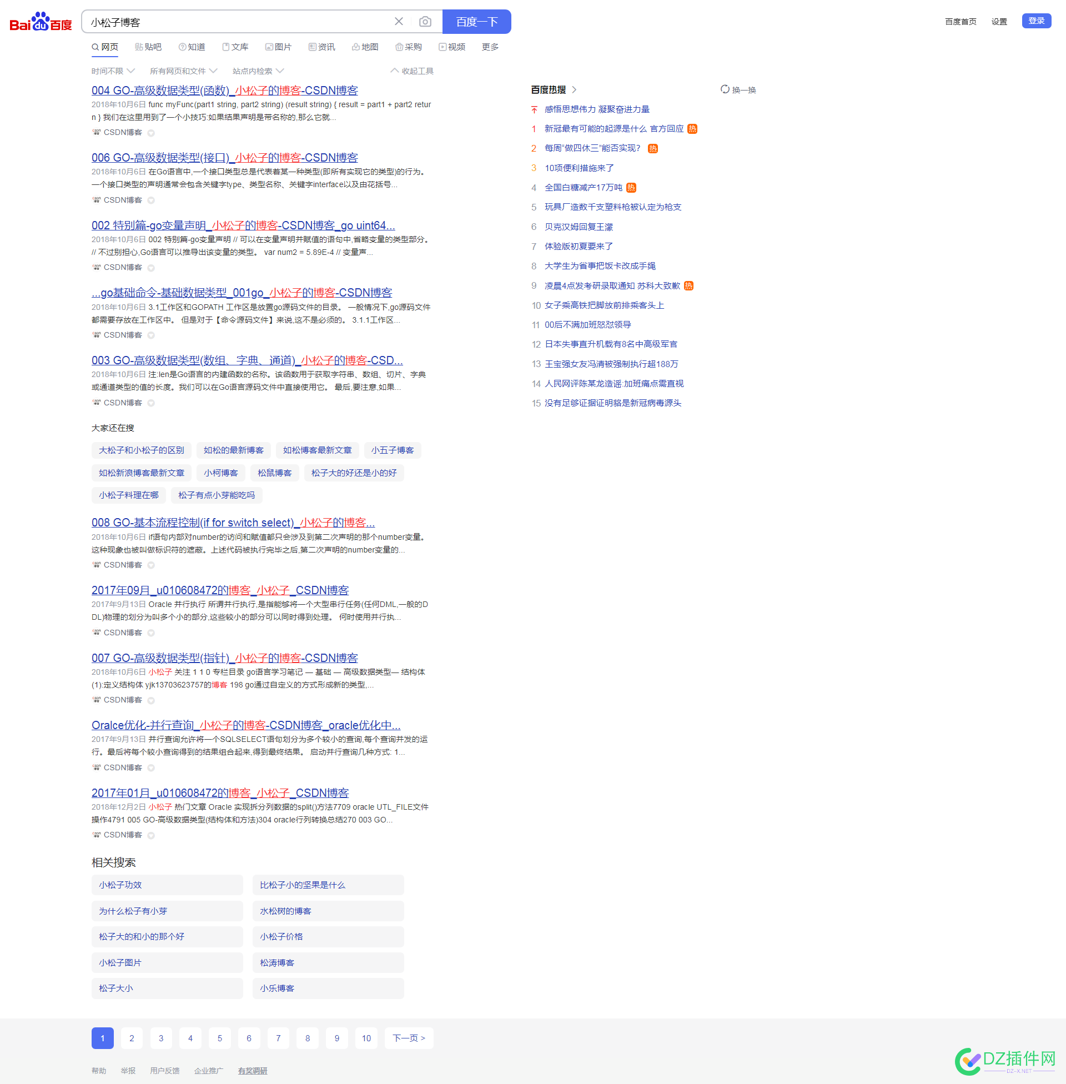Click footer link 有奖调研
Screen dimensions: 1066x1084
click(253, 1071)
